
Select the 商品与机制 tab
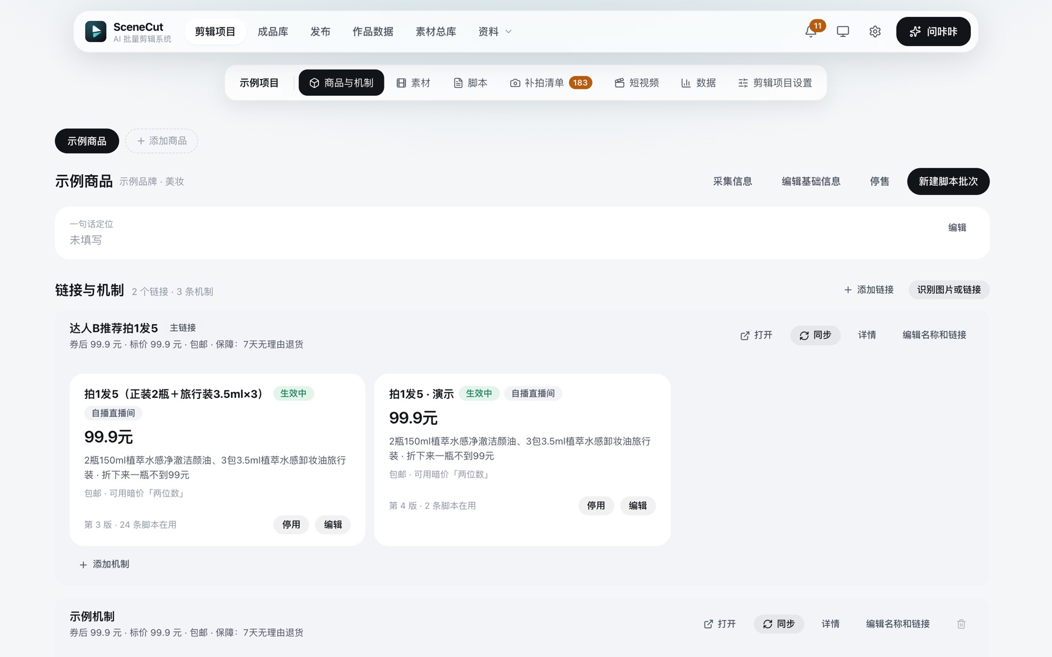341,83
